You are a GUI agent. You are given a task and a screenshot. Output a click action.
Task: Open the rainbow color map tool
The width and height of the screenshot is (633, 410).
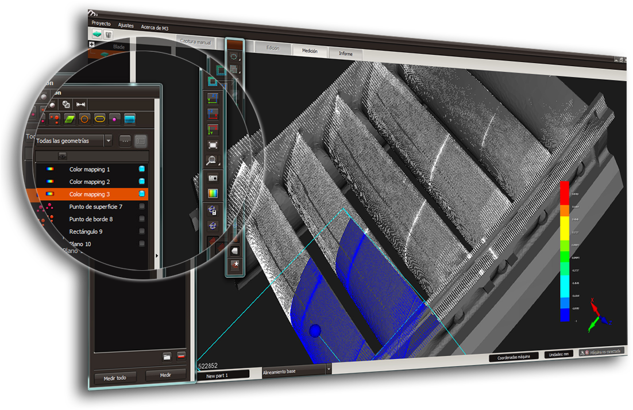click(213, 193)
